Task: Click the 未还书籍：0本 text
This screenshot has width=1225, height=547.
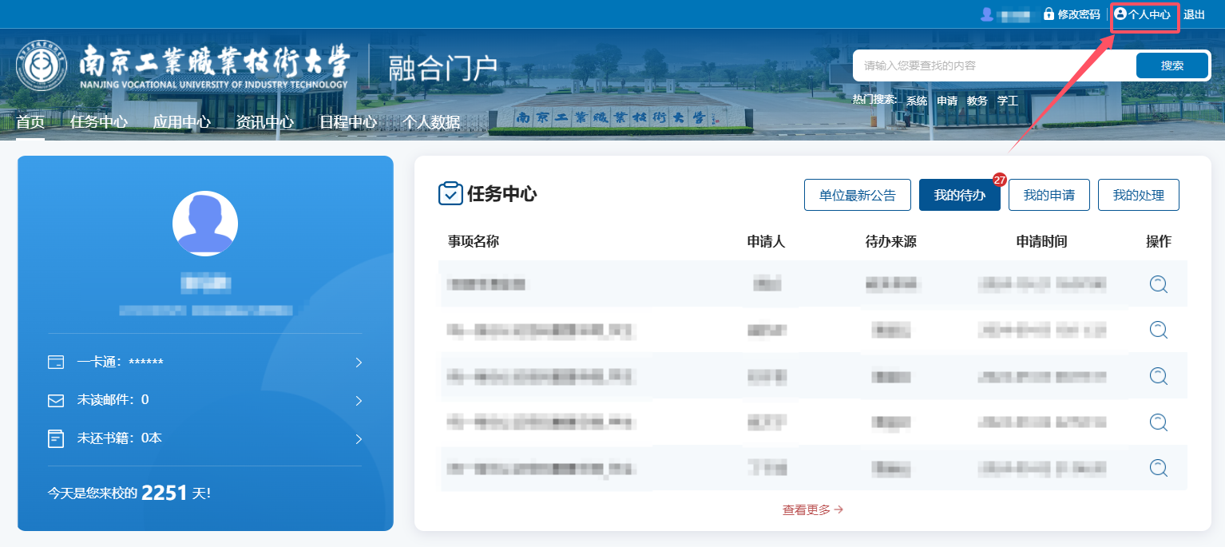Action: [x=120, y=438]
